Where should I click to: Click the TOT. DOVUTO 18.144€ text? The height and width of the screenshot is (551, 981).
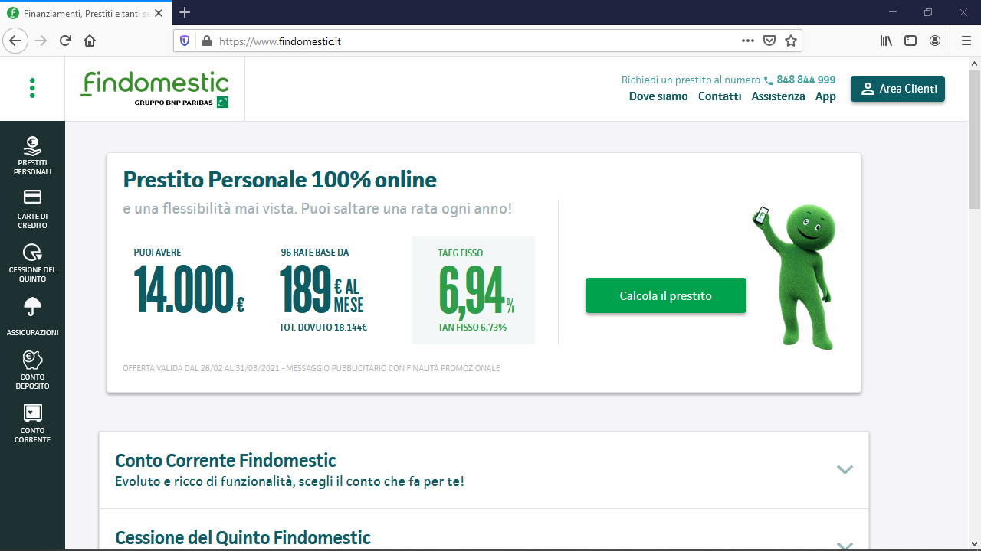323,328
